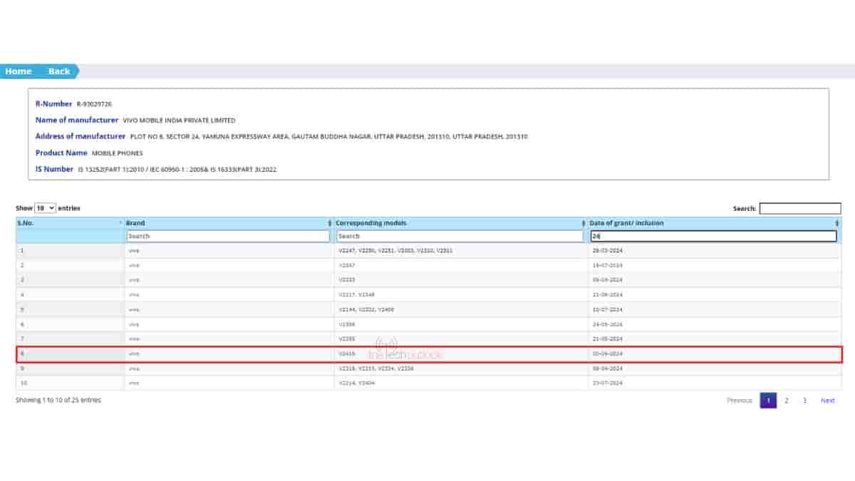Click the current page 1 button
Image resolution: width=855 pixels, height=481 pixels.
[x=768, y=400]
